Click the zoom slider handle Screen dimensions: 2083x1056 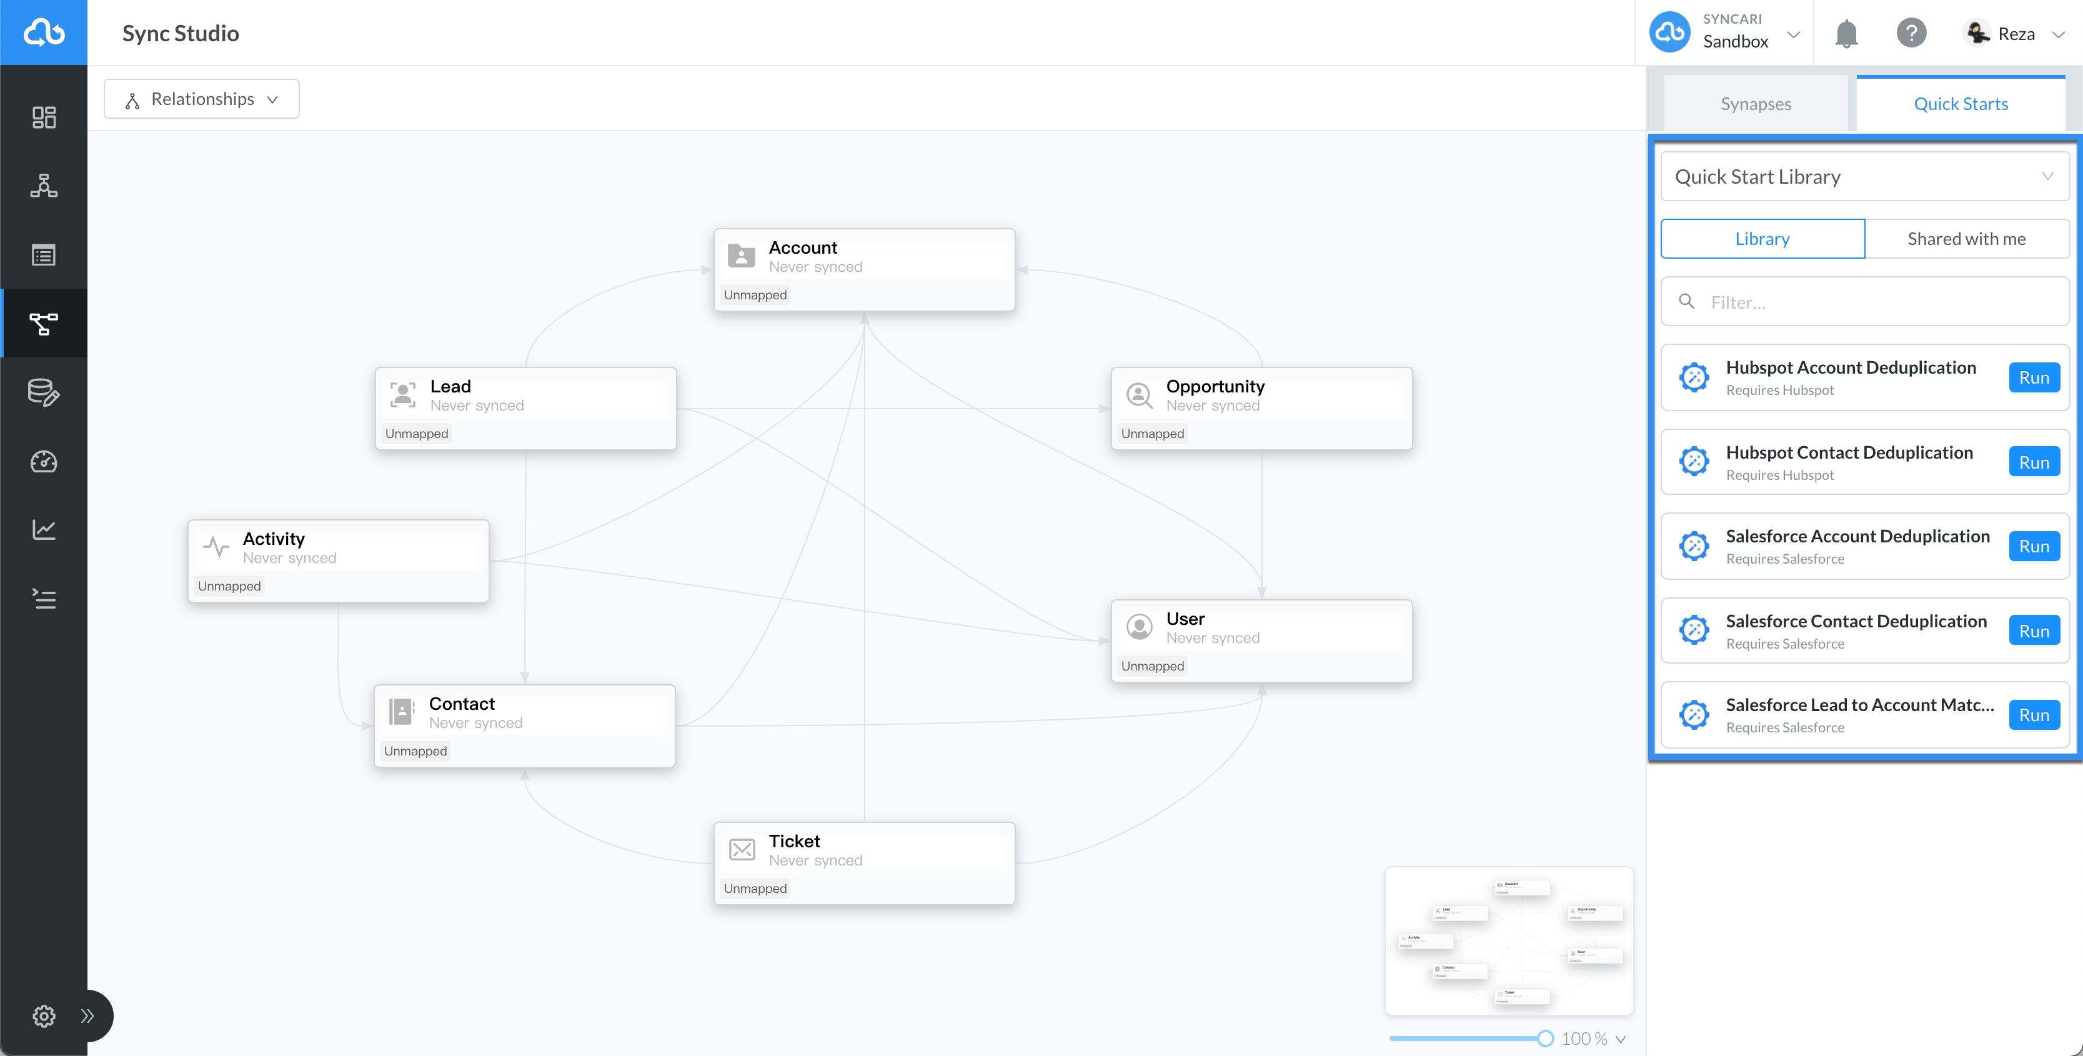coord(1545,1039)
